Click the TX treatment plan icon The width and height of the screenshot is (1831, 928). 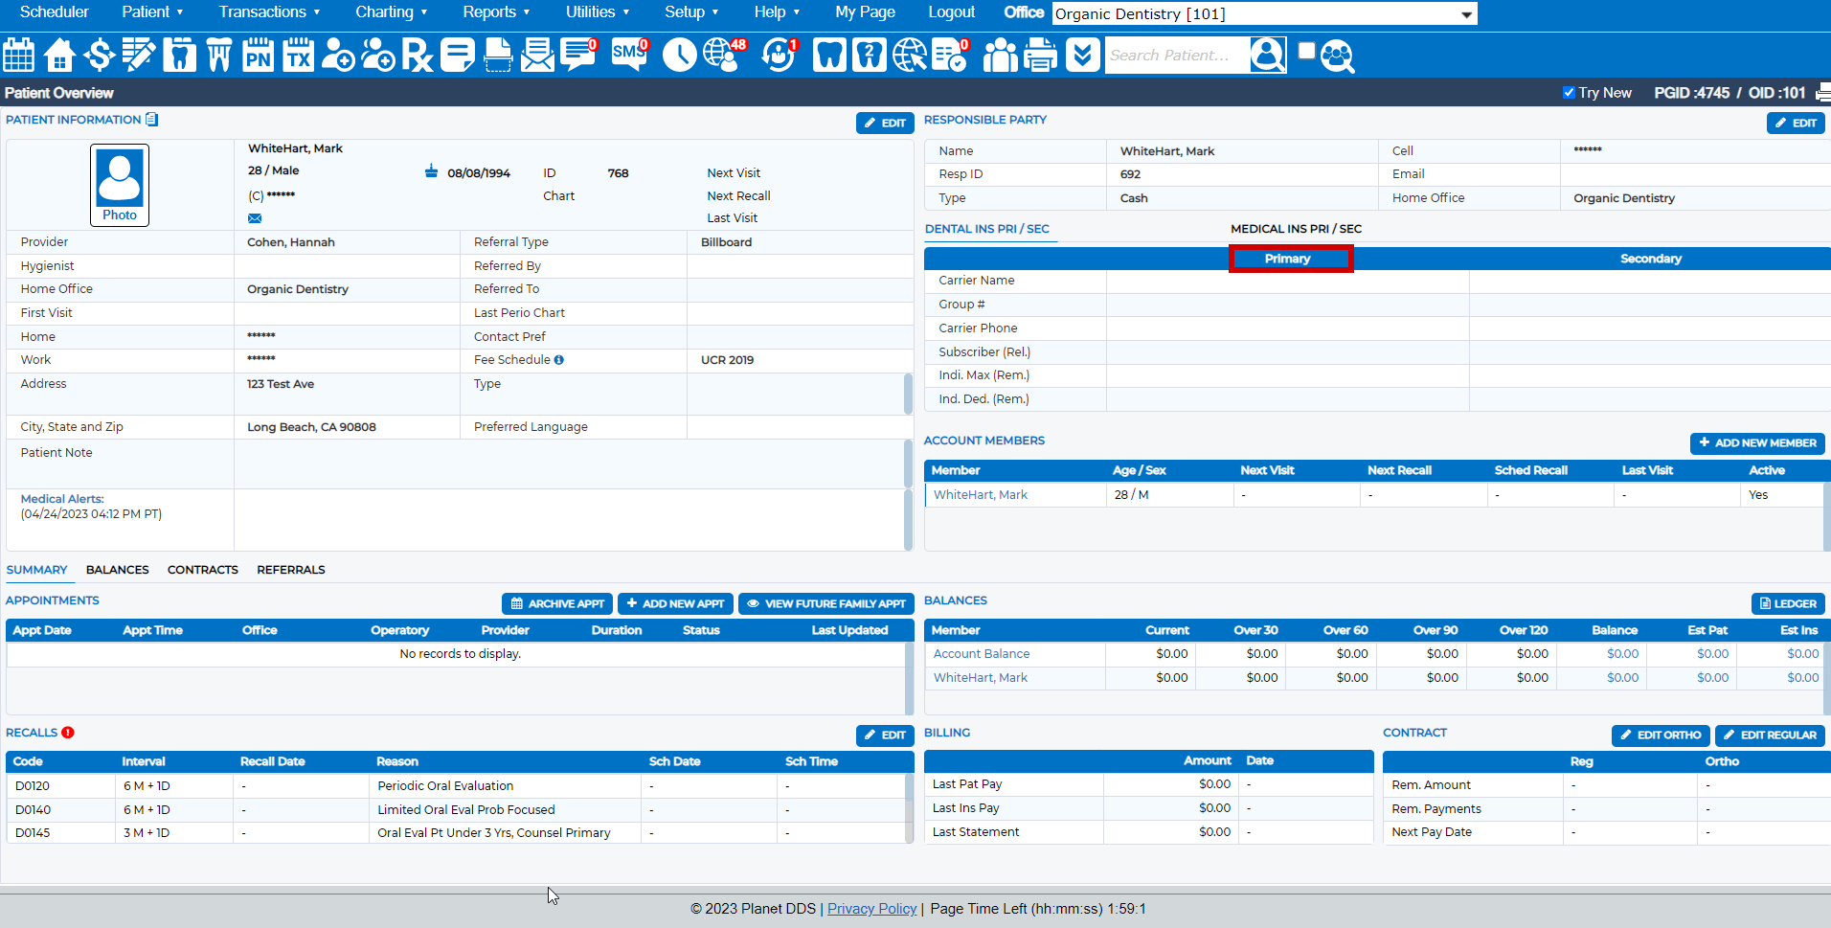(x=298, y=55)
